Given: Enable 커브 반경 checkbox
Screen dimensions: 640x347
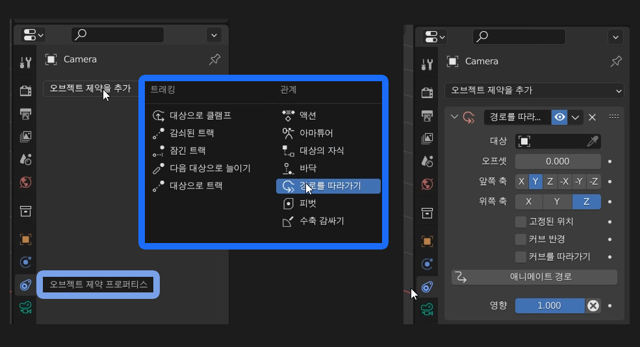Looking at the screenshot, I should (x=520, y=239).
